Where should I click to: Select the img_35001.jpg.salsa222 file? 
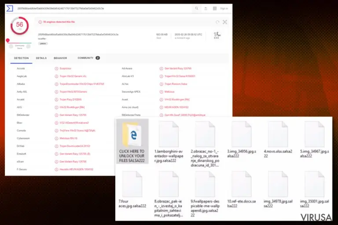pos(315,189)
